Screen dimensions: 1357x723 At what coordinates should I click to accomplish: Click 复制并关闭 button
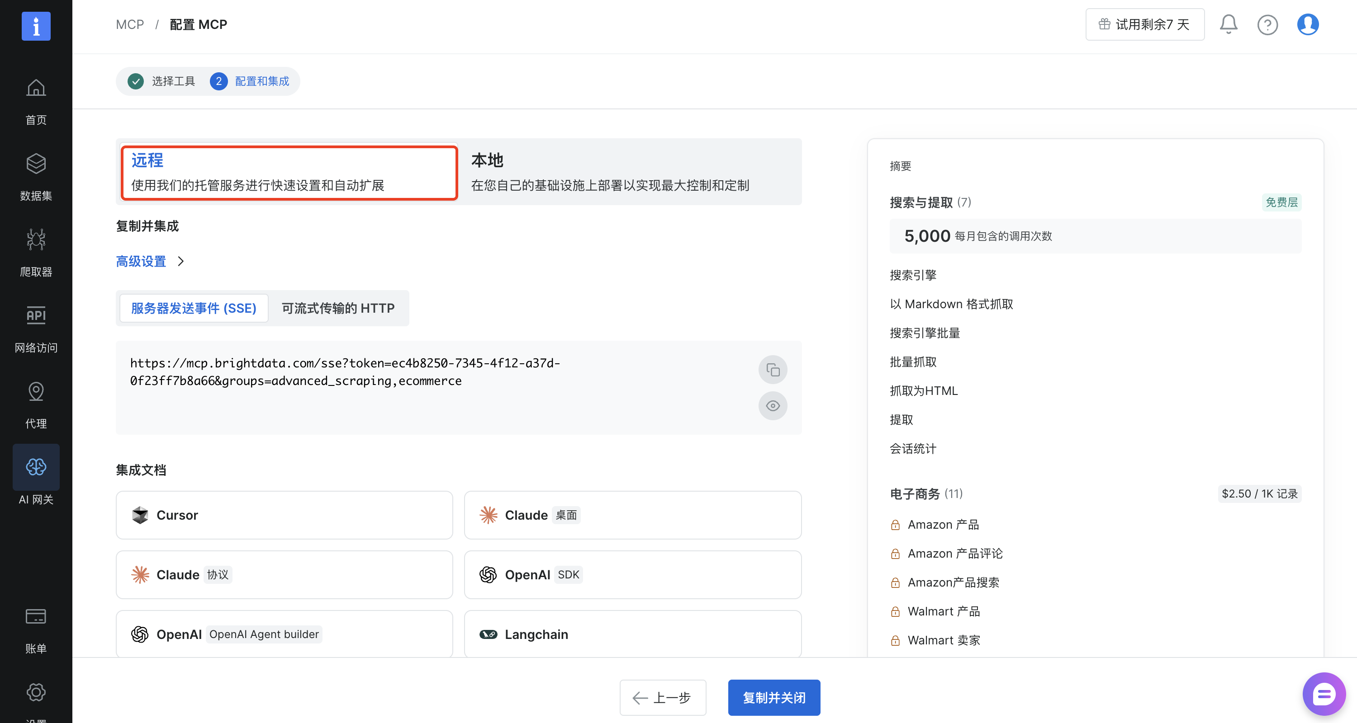pos(773,698)
